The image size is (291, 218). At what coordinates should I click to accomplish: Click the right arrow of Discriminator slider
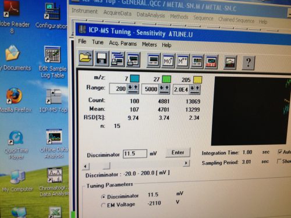pyautogui.click(x=186, y=163)
